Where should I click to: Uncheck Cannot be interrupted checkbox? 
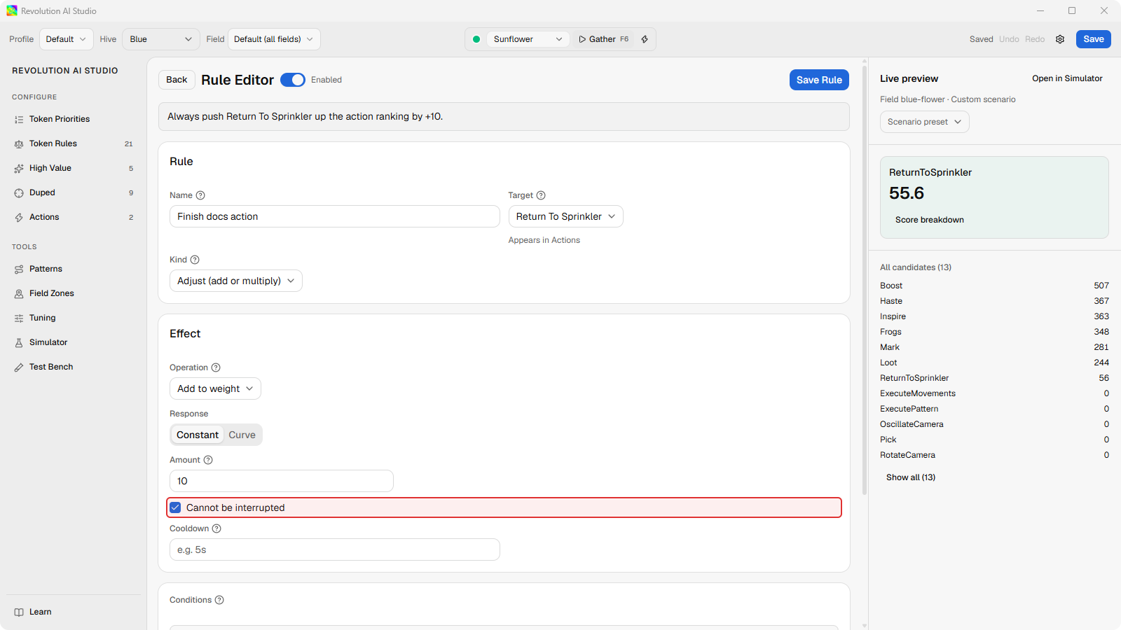point(175,507)
